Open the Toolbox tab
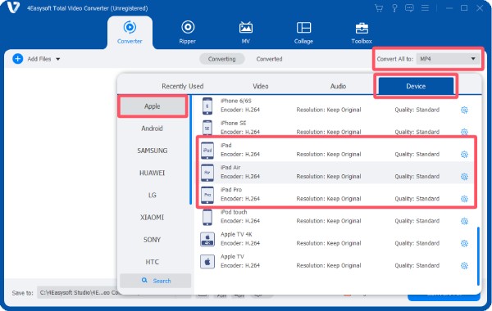Screen dimensions: 492x311 (x=362, y=33)
